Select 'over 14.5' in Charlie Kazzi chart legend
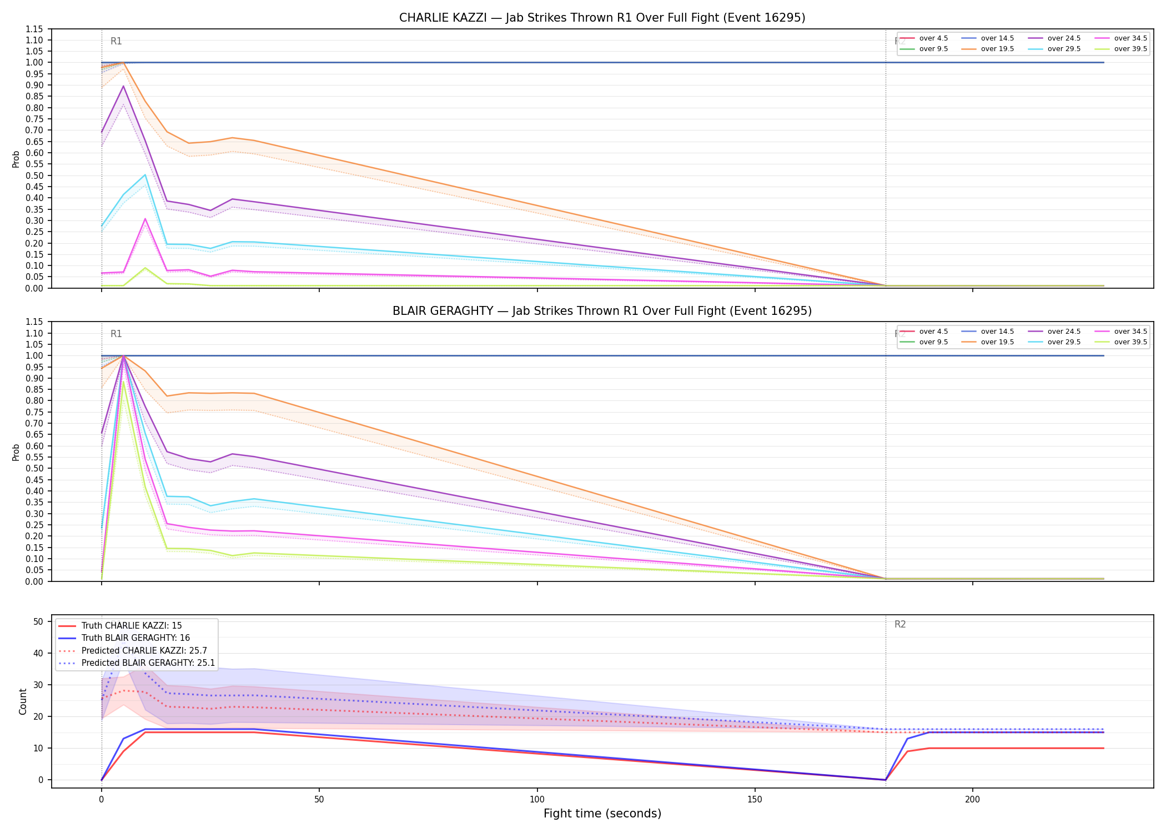 [x=988, y=38]
